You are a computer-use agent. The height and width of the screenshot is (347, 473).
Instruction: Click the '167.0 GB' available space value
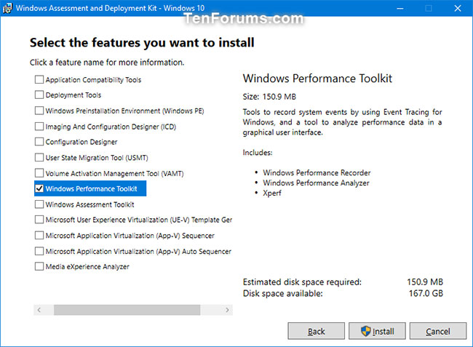(426, 293)
